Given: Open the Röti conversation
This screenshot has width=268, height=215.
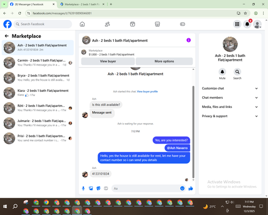Looking at the screenshot, I should coord(38,108).
